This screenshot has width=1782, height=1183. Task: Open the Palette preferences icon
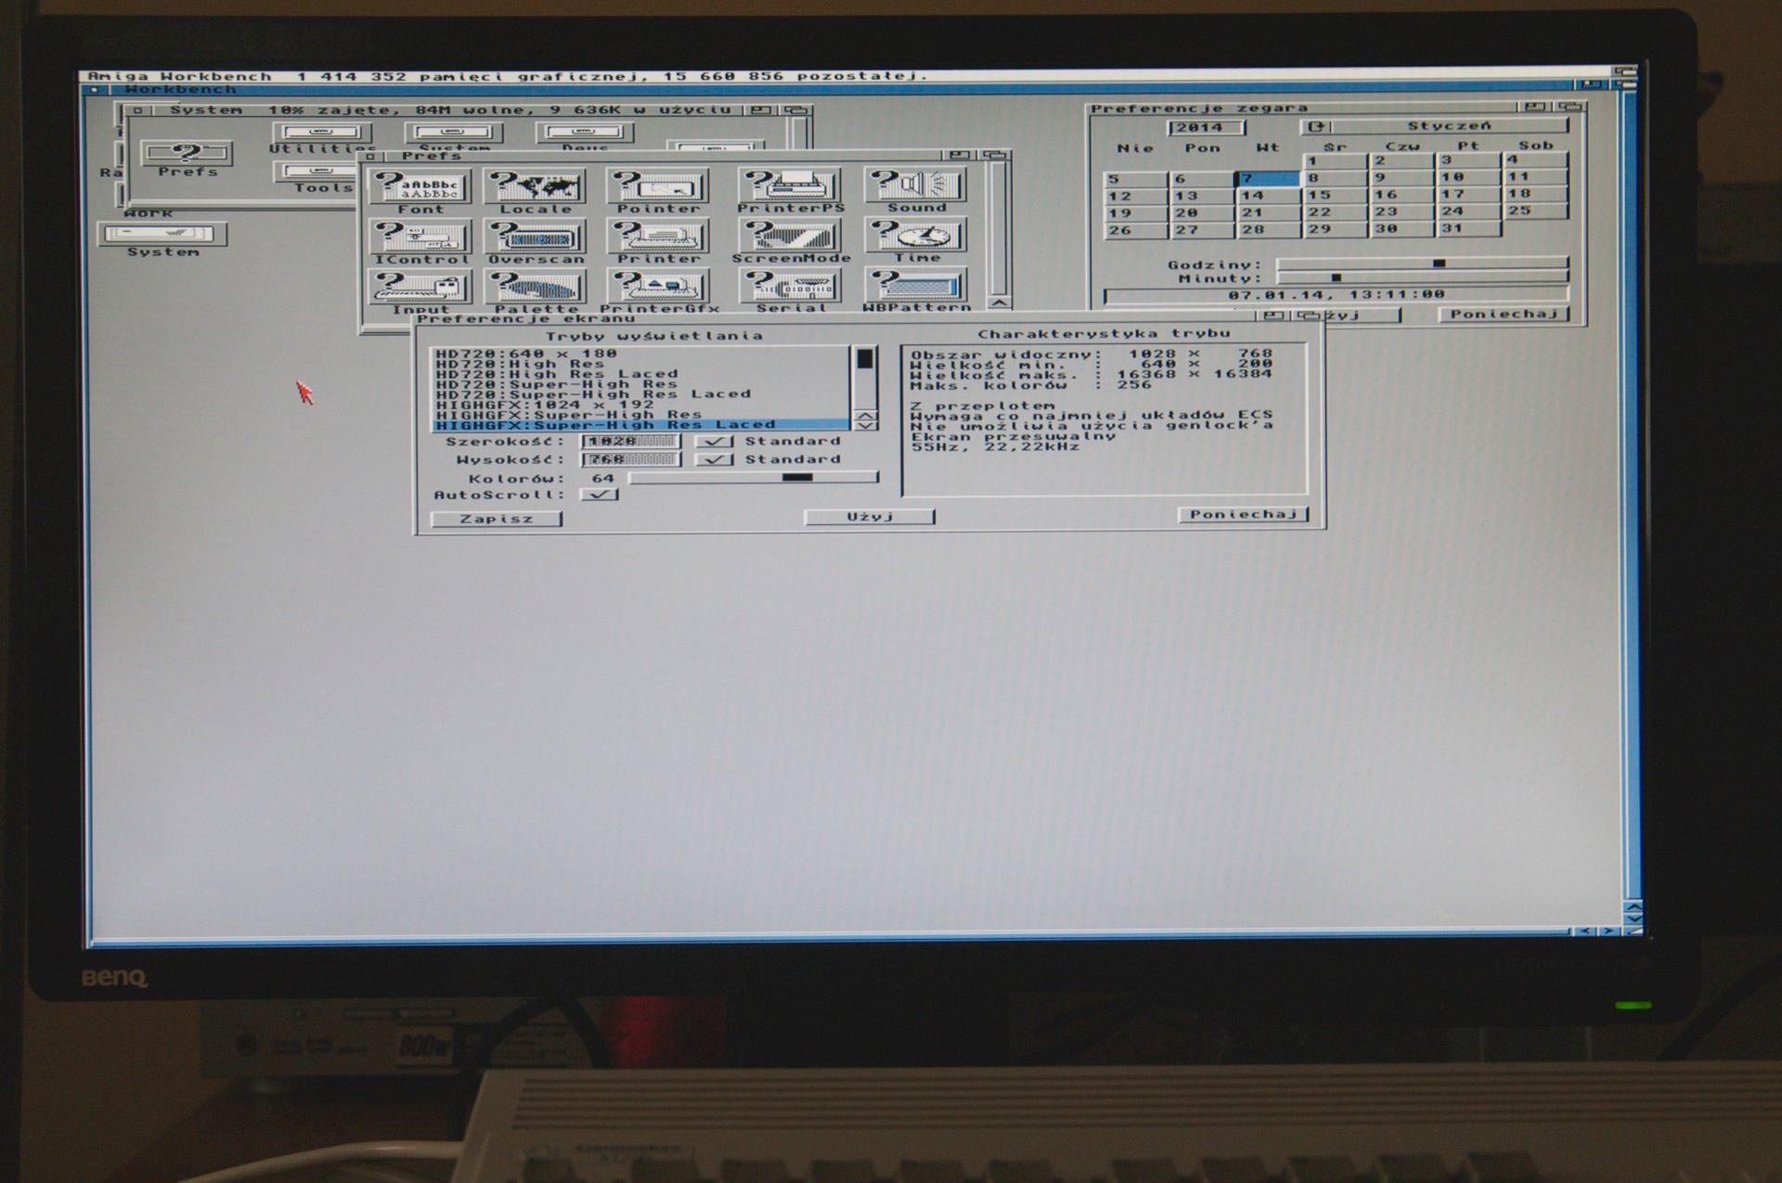536,291
